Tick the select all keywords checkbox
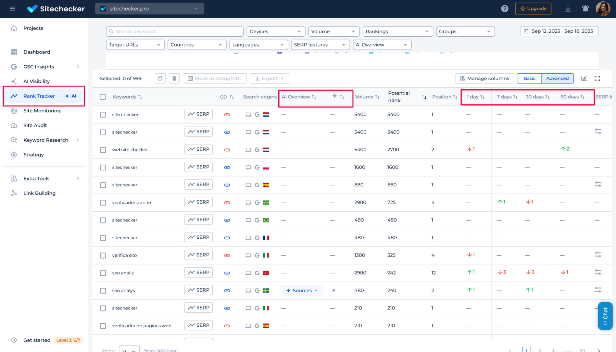 pyautogui.click(x=103, y=97)
